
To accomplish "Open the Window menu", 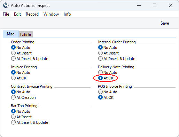I will (x=51, y=14).
